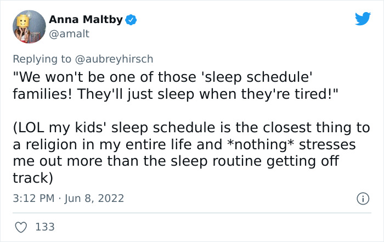This screenshot has width=384, height=242.
Task: Open the @amalt handle
Action: pyautogui.click(x=68, y=34)
